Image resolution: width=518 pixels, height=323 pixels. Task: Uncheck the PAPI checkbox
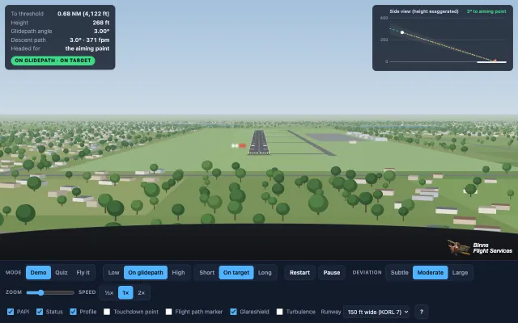(x=11, y=312)
